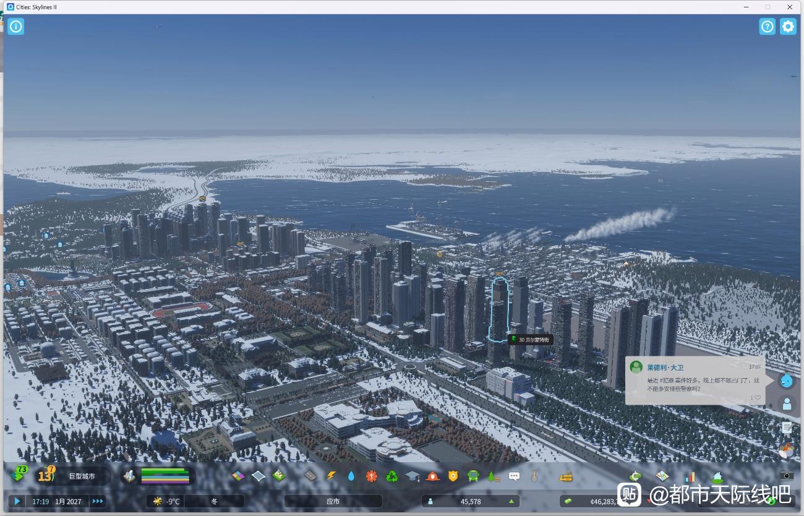
Task: Click the -9°C weather indicator
Action: click(x=166, y=501)
